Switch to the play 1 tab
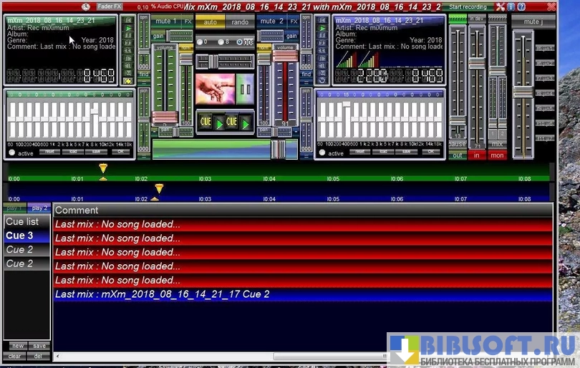The height and width of the screenshot is (368, 580). [14, 208]
